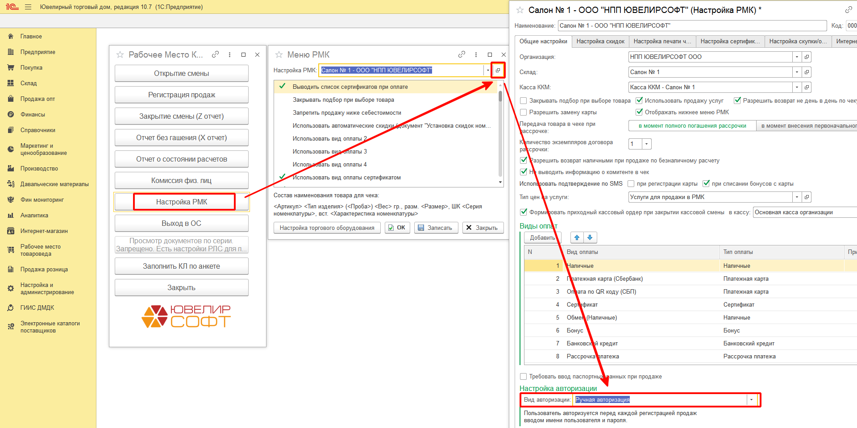Copy link icon in Рабочее Место К... window

(x=215, y=54)
